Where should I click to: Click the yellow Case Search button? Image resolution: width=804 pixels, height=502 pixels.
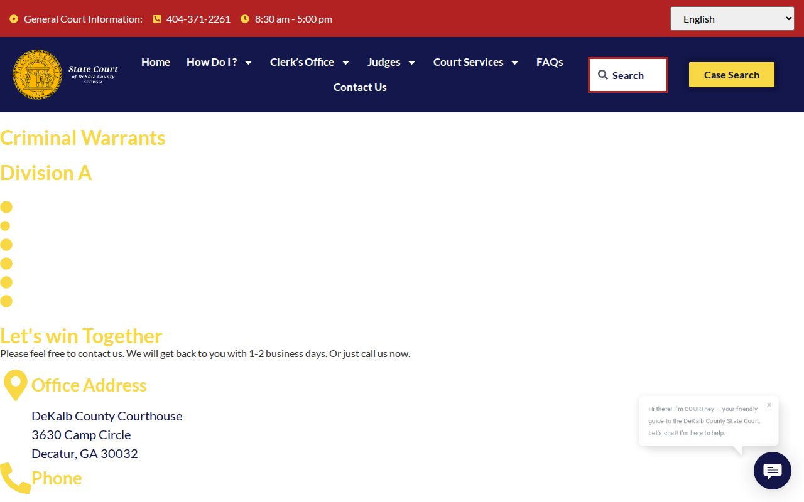coord(732,75)
